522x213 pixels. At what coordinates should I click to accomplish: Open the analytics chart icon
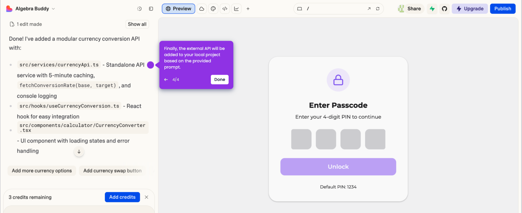point(237,9)
